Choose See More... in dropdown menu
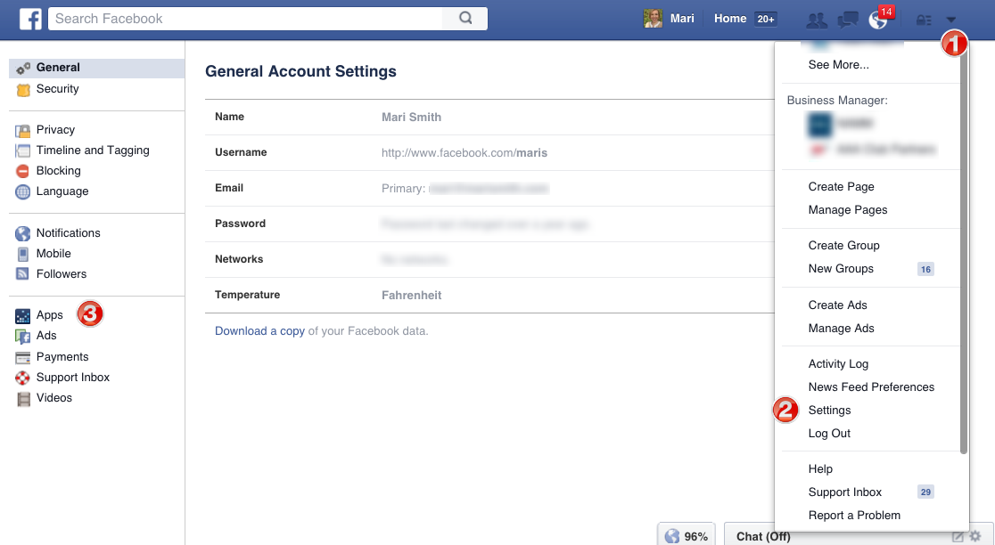995x545 pixels. (838, 65)
